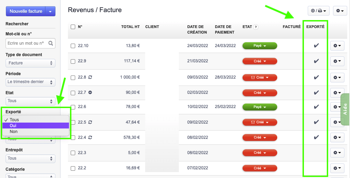Check the box for invoice 22.3
The image size is (350, 178).
click(x=73, y=153)
